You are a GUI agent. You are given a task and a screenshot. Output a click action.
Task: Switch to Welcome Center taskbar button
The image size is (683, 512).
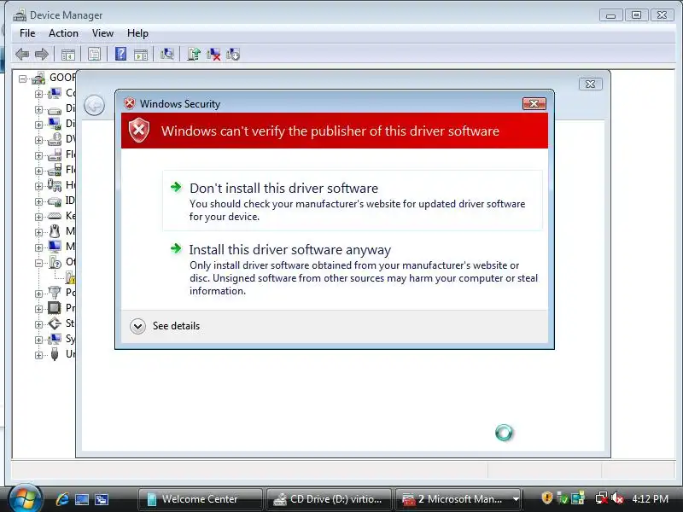tap(201, 499)
